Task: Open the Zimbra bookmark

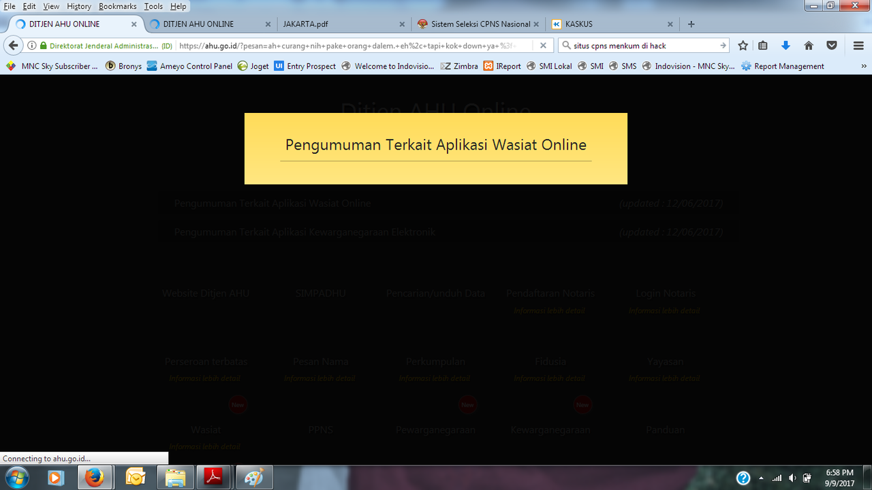Action: point(459,66)
